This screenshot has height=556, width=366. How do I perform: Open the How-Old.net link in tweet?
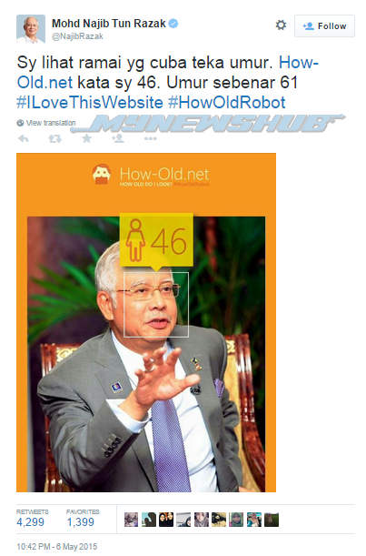click(167, 72)
